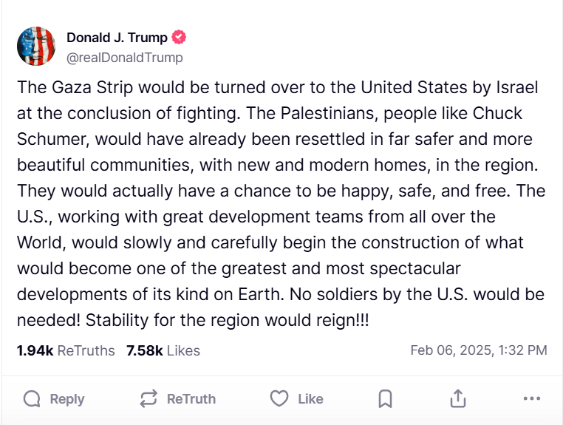
Task: Bookmark this post with the bookmark icon
Action: (385, 399)
